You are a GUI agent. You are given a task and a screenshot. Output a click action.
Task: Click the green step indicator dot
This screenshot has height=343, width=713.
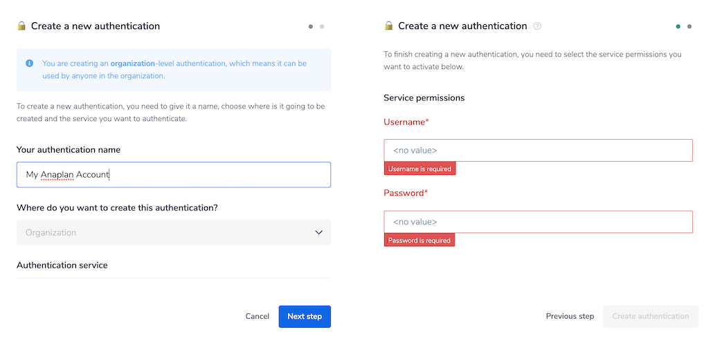pos(678,26)
